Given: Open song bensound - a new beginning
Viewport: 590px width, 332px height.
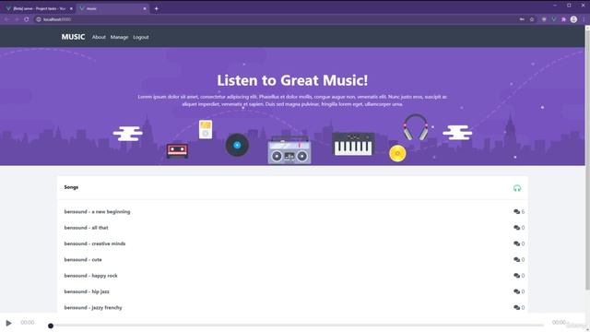Looking at the screenshot, I should 97,211.
